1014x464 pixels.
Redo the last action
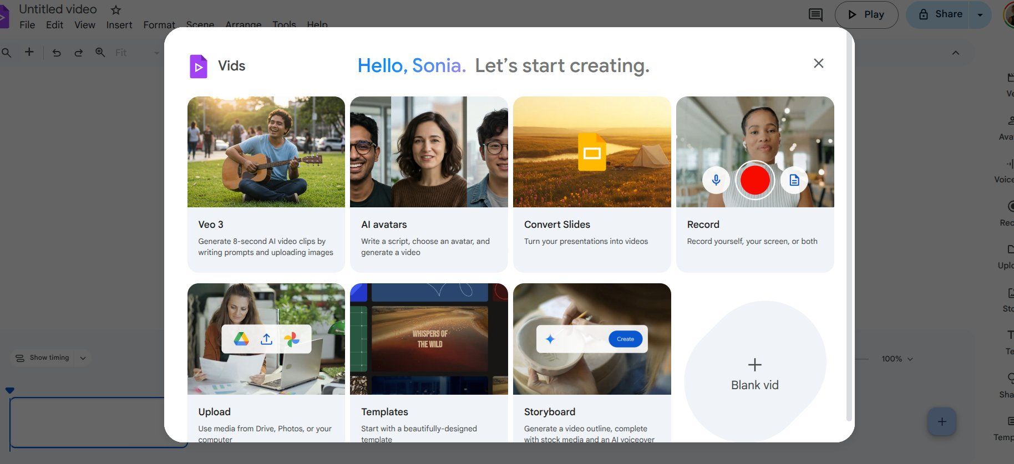point(79,53)
